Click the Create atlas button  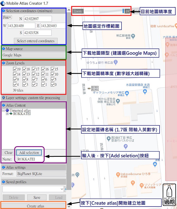[x=34, y=206]
